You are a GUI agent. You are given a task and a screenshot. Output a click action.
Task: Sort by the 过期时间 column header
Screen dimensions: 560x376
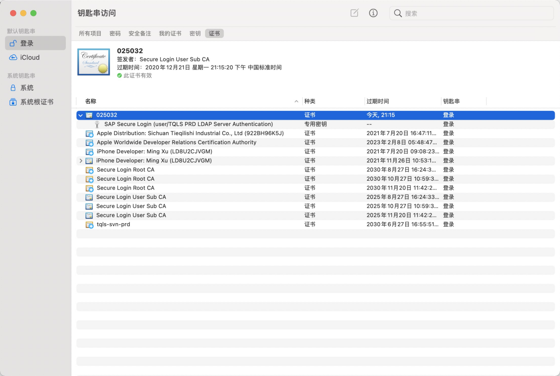coord(377,102)
